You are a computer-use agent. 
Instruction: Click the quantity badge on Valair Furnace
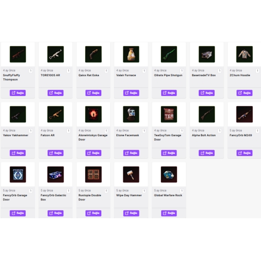click(x=144, y=70)
